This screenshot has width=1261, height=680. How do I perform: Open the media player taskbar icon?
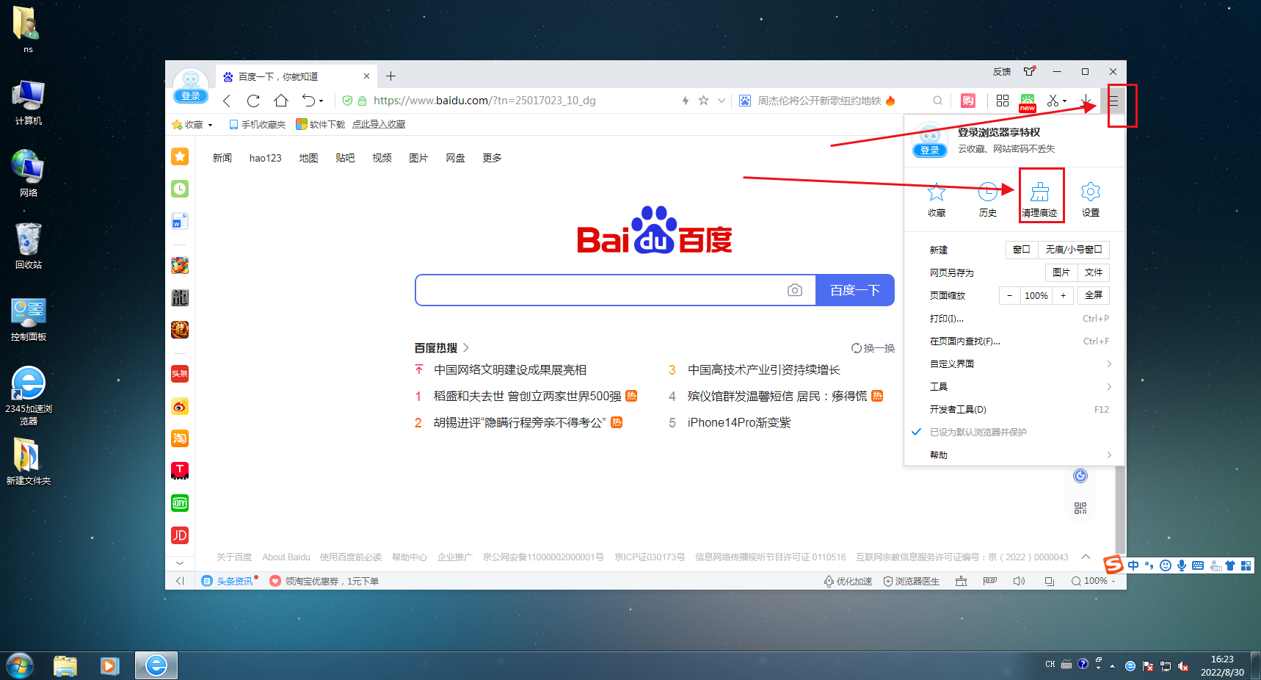click(110, 666)
